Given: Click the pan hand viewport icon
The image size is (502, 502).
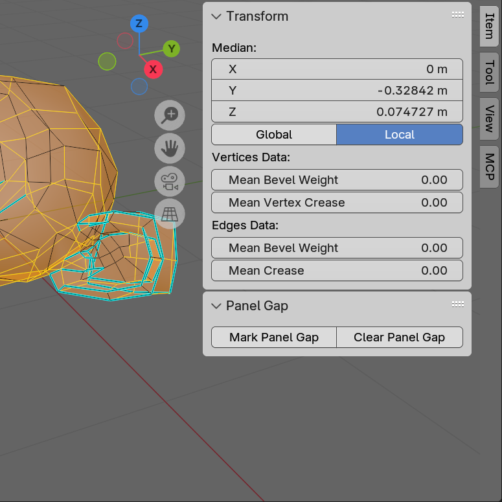Looking at the screenshot, I should (170, 148).
